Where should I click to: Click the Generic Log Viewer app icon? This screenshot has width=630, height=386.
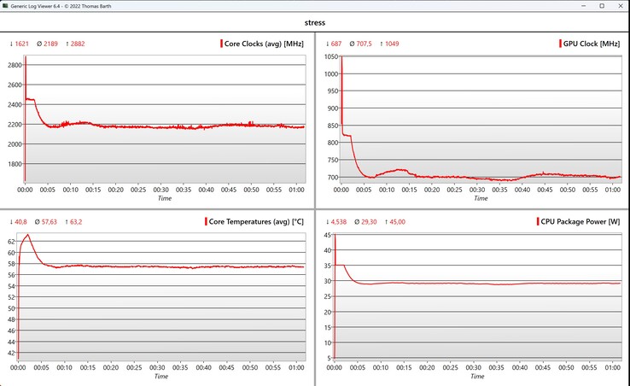coord(6,6)
